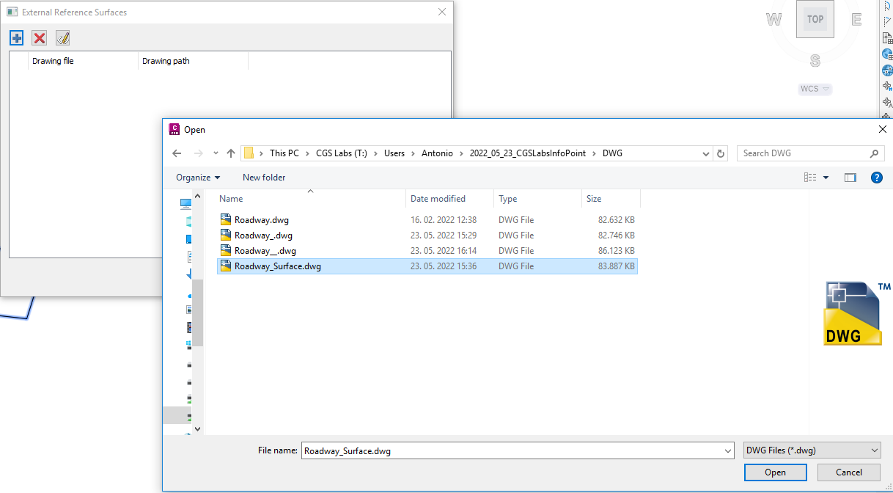
Task: Sort files by Date modified column
Action: click(438, 199)
